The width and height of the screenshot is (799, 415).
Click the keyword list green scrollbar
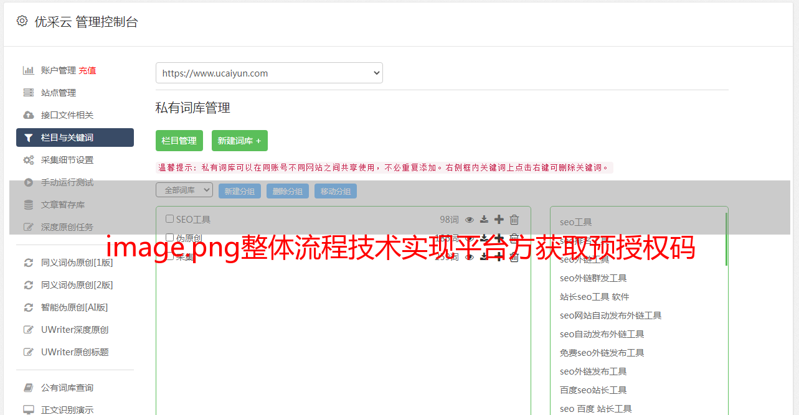[726, 239]
